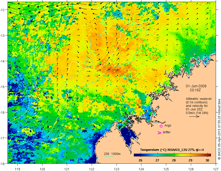Click the velocity scale reference arrow
The height and width of the screenshot is (171, 221).
coord(194,116)
